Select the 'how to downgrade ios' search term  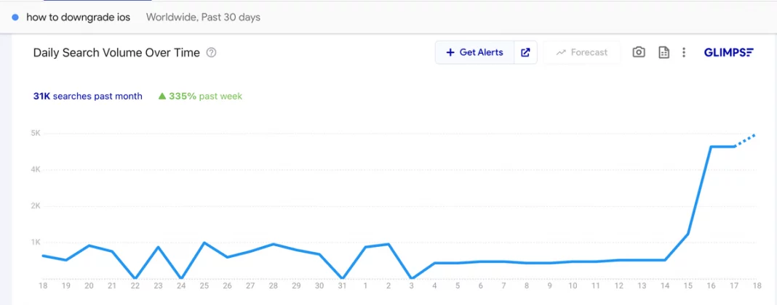[78, 17]
